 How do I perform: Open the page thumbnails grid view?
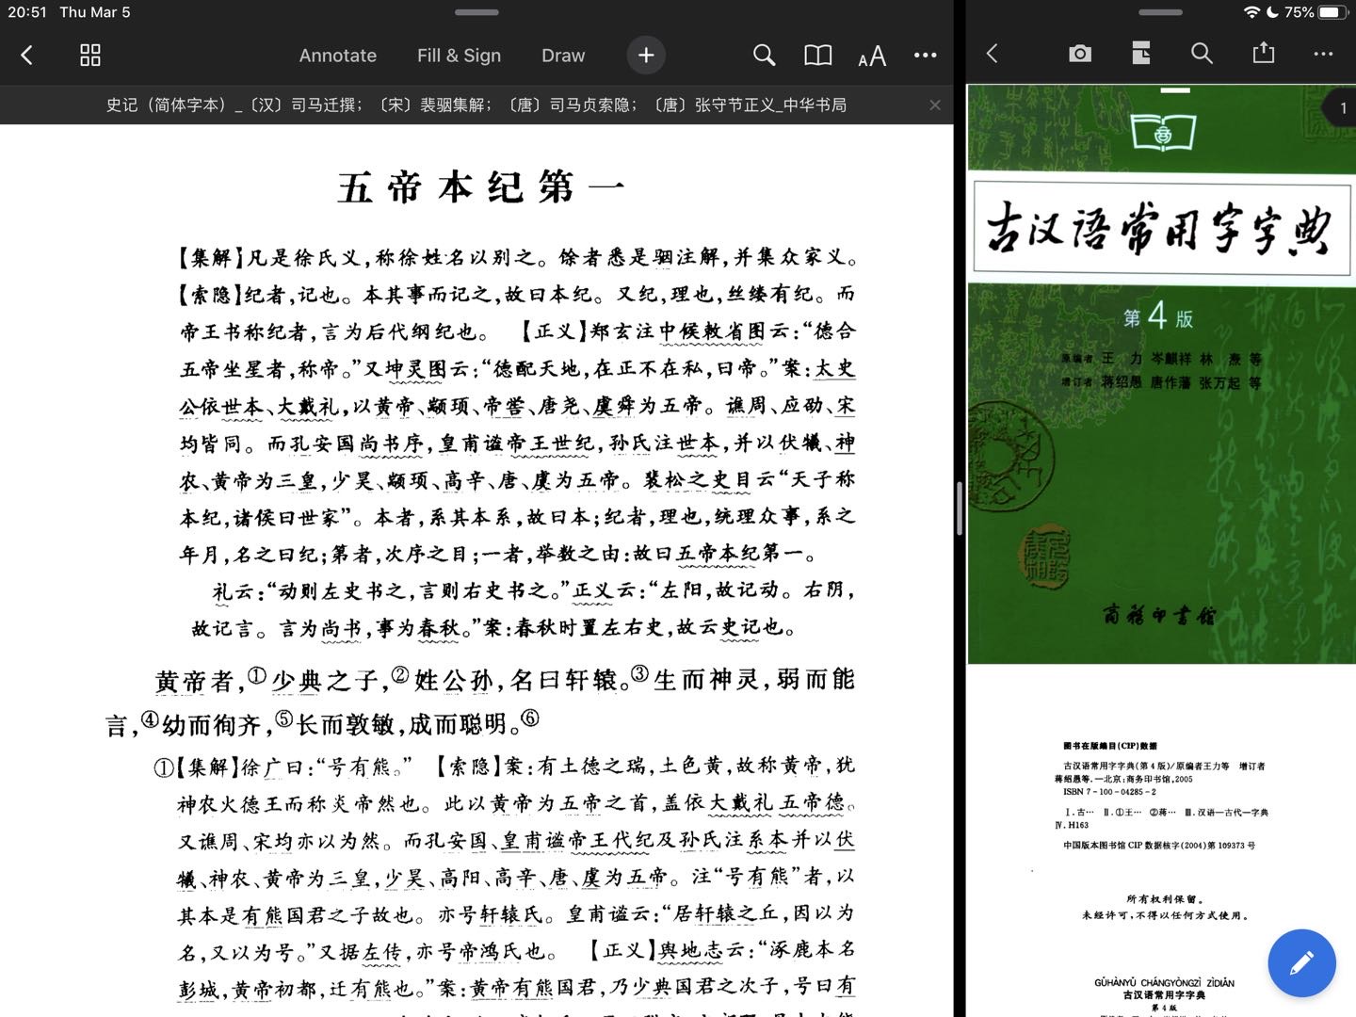(90, 56)
